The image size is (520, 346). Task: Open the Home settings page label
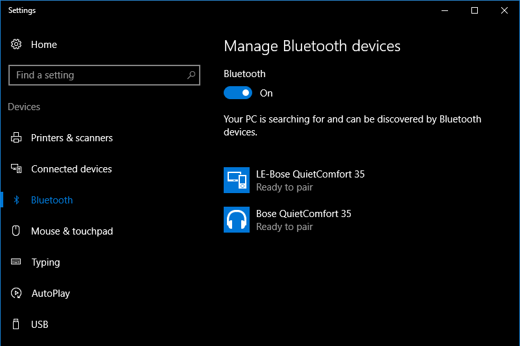point(44,45)
